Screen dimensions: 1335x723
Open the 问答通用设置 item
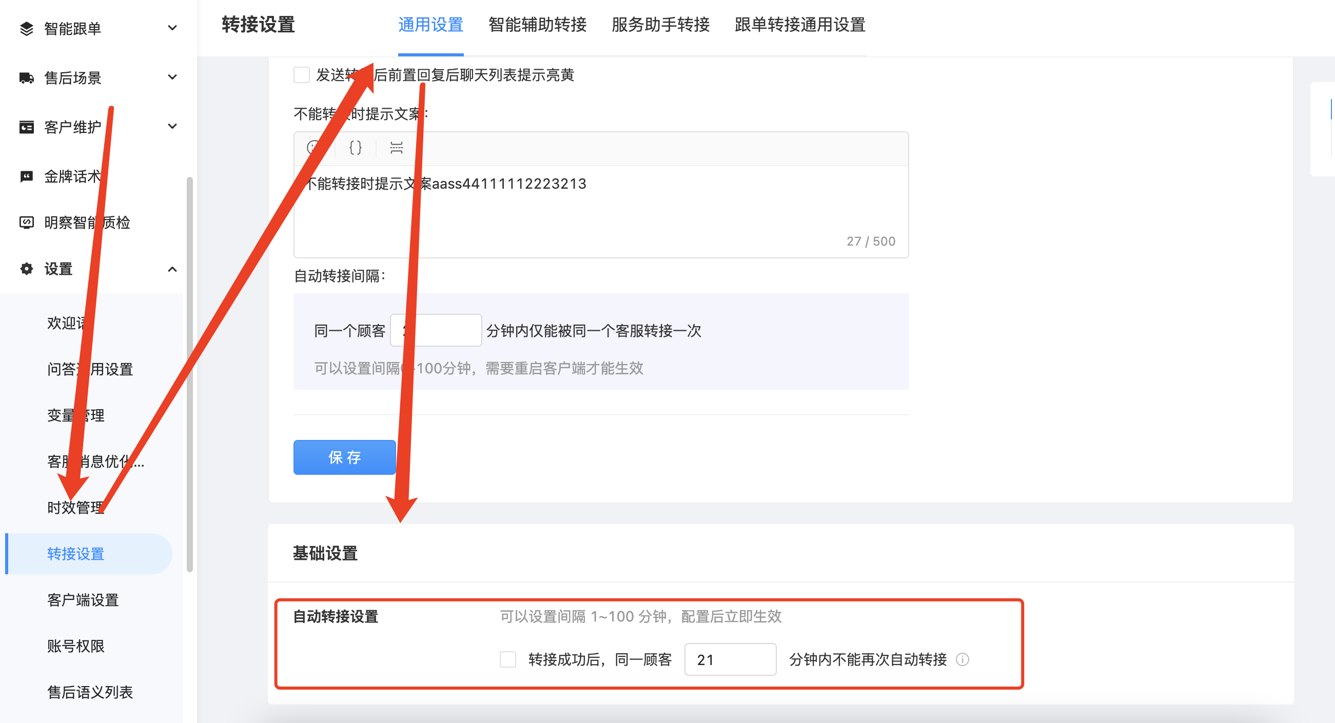pyautogui.click(x=90, y=369)
